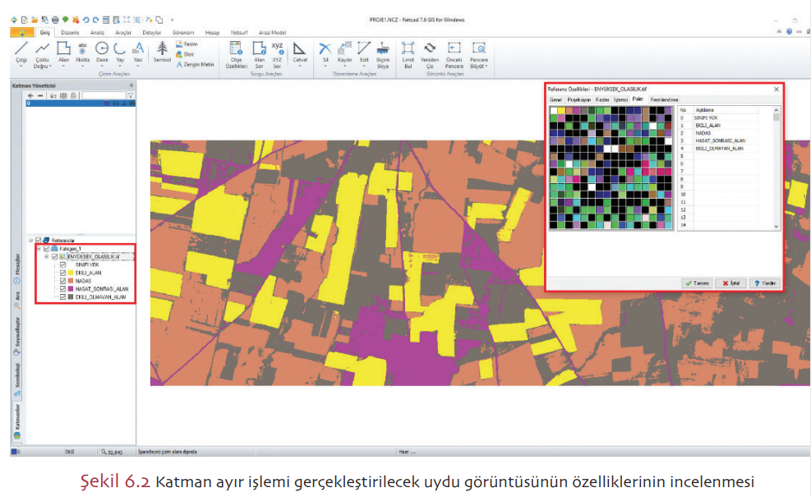Toggle HASAT_SONRASI_ALAN layer visibility checkbox
811x497 pixels.
click(x=63, y=289)
